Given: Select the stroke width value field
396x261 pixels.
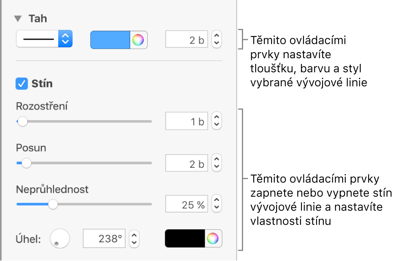Looking at the screenshot, I should tap(186, 40).
